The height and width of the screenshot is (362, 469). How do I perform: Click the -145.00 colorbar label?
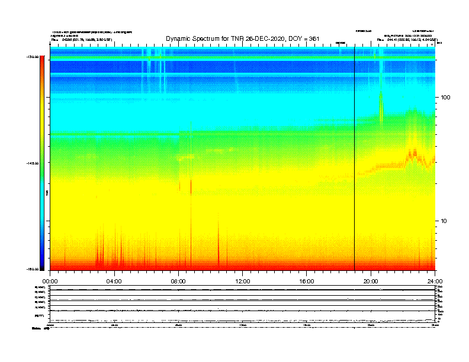point(33,163)
